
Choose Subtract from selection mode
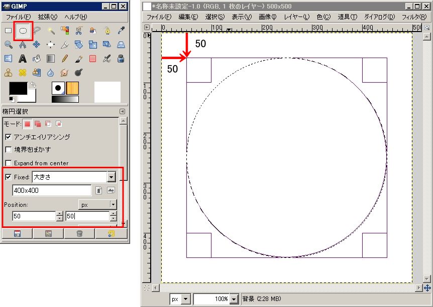point(48,124)
